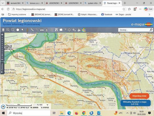
Task: Open the Copilot Czat button
Action: [x=148, y=9]
